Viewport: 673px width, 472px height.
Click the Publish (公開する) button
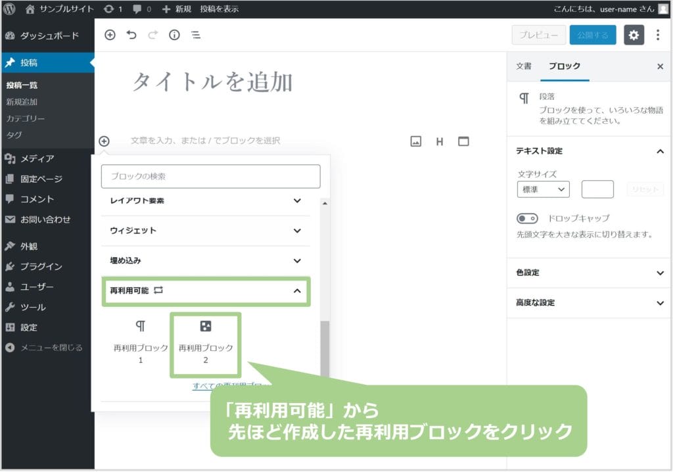[x=593, y=35]
